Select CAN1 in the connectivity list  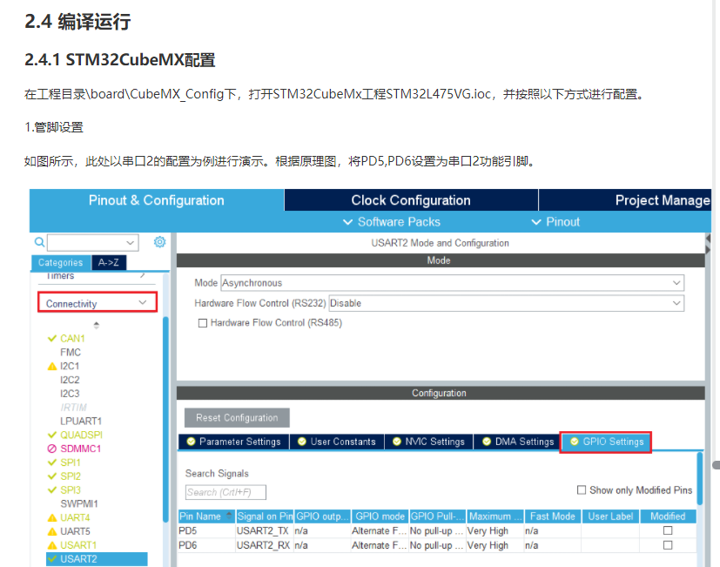click(72, 339)
